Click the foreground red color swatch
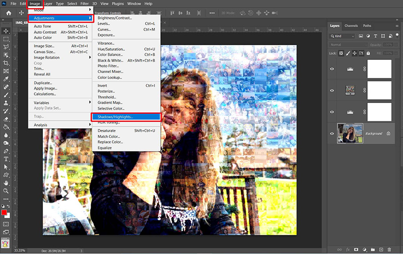 tap(4, 212)
